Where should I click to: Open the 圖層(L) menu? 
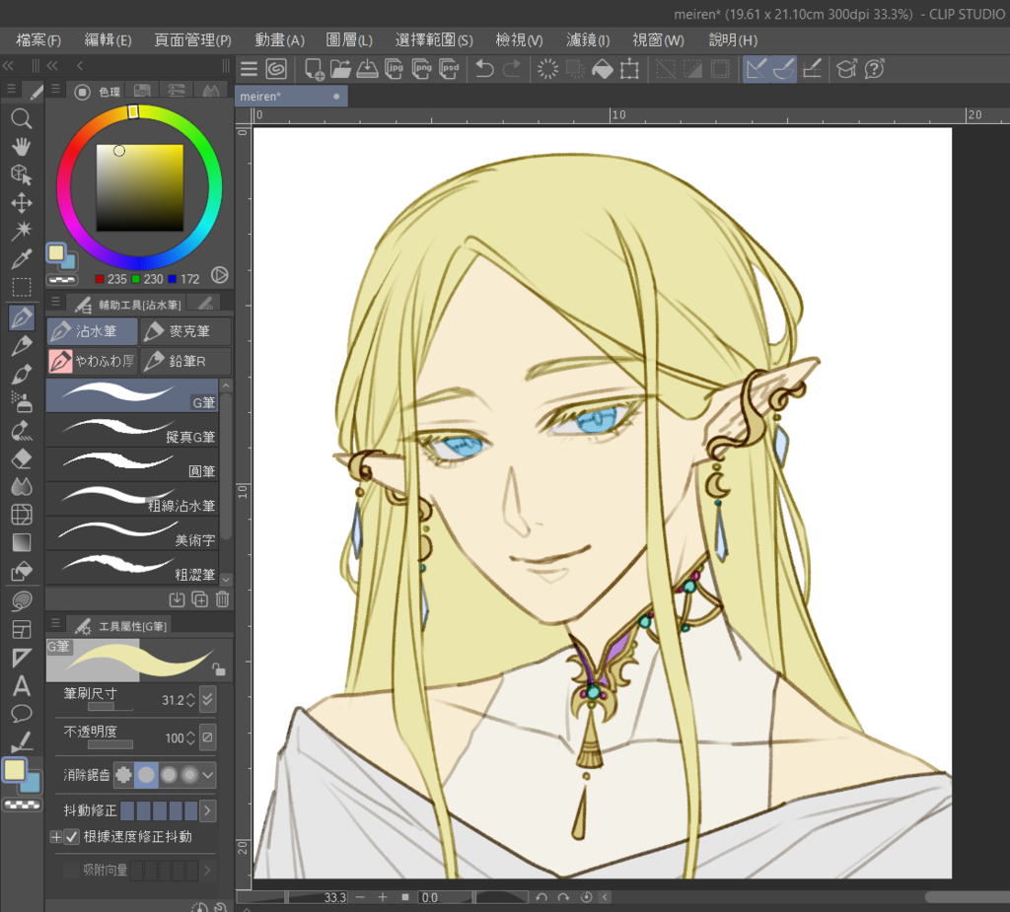click(x=349, y=40)
